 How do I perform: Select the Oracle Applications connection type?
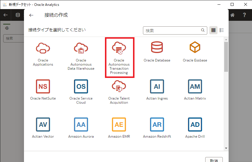[x=43, y=48]
